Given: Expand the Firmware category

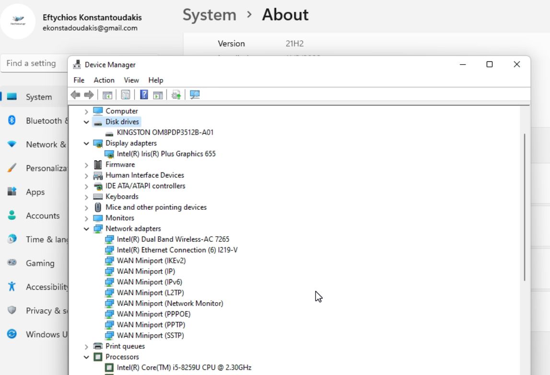Looking at the screenshot, I should [x=86, y=165].
